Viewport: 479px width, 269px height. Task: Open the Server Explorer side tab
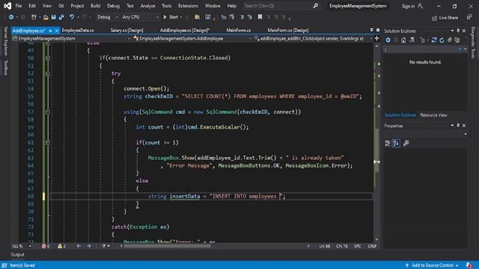pyautogui.click(x=5, y=41)
